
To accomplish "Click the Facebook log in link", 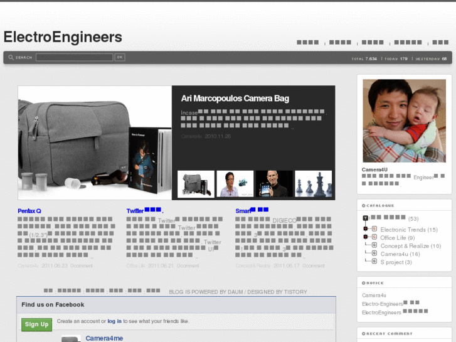I will pos(115,321).
